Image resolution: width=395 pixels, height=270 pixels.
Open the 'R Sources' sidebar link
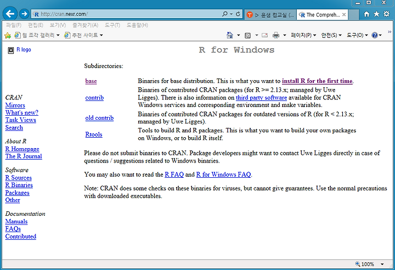point(19,178)
